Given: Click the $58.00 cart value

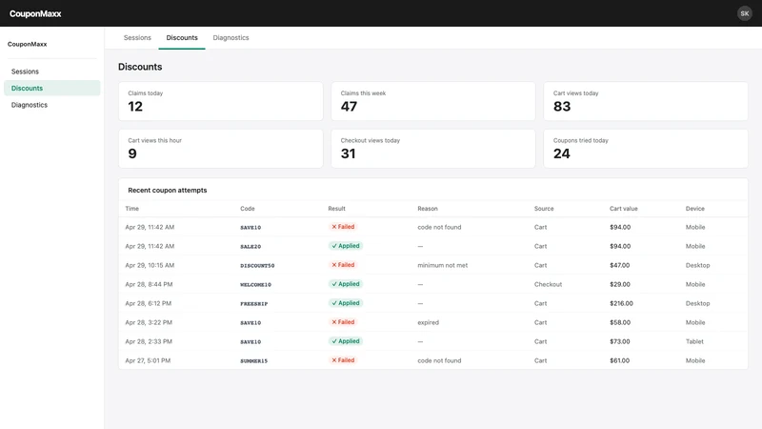Looking at the screenshot, I should [x=620, y=322].
